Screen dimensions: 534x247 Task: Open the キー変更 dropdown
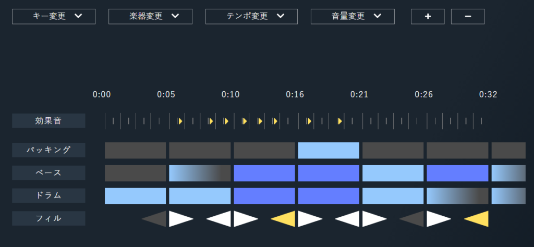(54, 16)
